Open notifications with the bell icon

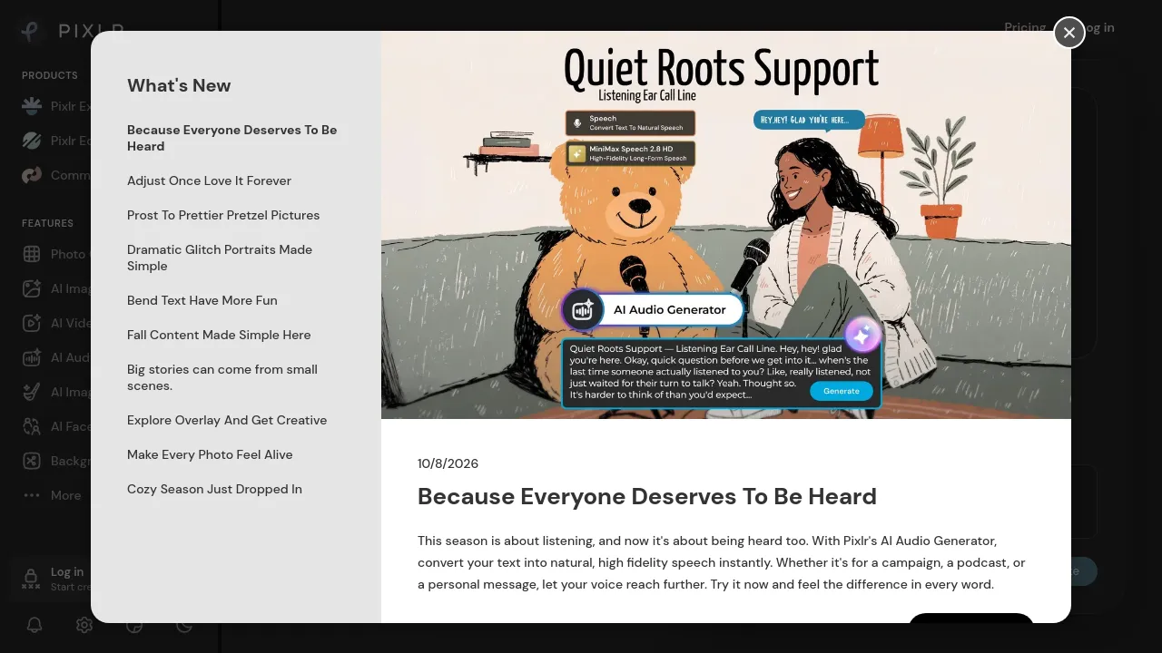(34, 625)
